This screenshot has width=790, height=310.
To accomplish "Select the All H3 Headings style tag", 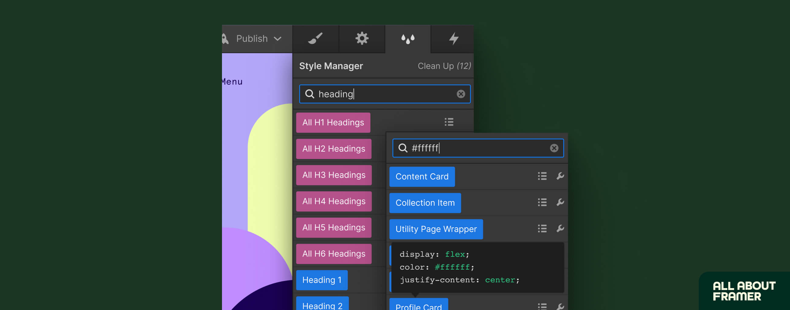I will (x=333, y=175).
